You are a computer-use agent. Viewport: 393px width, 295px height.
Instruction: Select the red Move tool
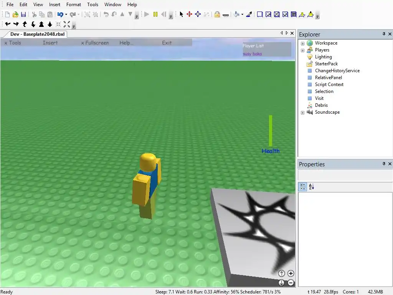click(x=190, y=14)
